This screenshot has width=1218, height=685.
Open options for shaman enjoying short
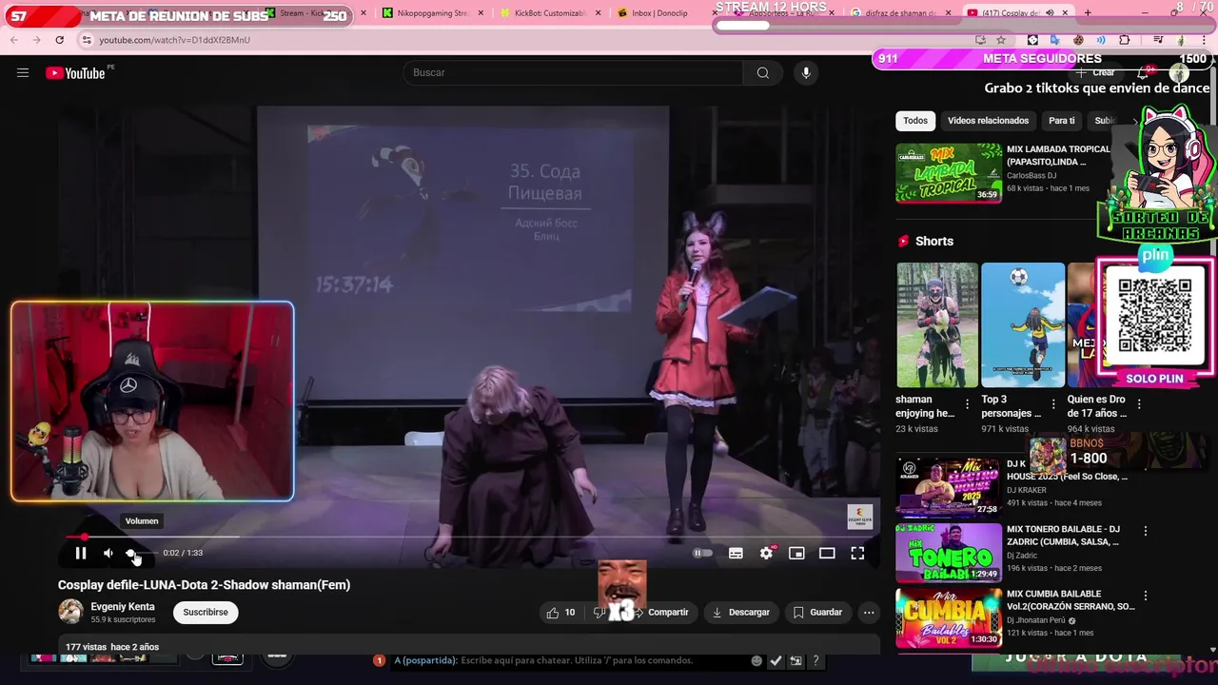tap(968, 403)
